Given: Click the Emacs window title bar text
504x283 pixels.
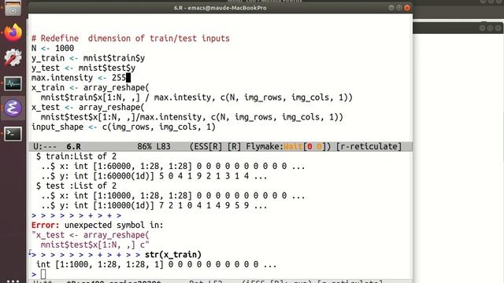Looking at the screenshot, I should 220,8.
